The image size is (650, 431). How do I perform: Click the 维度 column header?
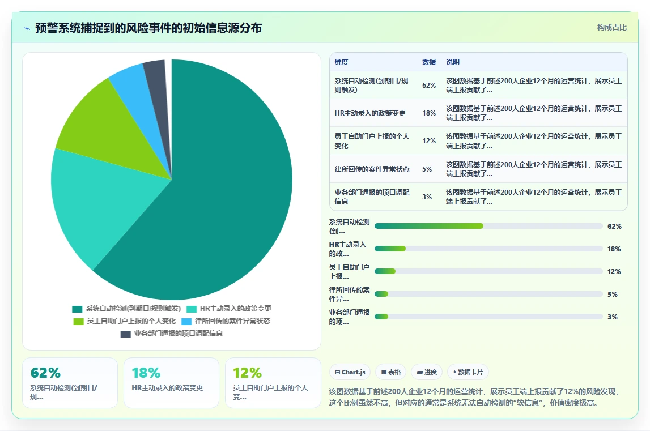(x=342, y=62)
